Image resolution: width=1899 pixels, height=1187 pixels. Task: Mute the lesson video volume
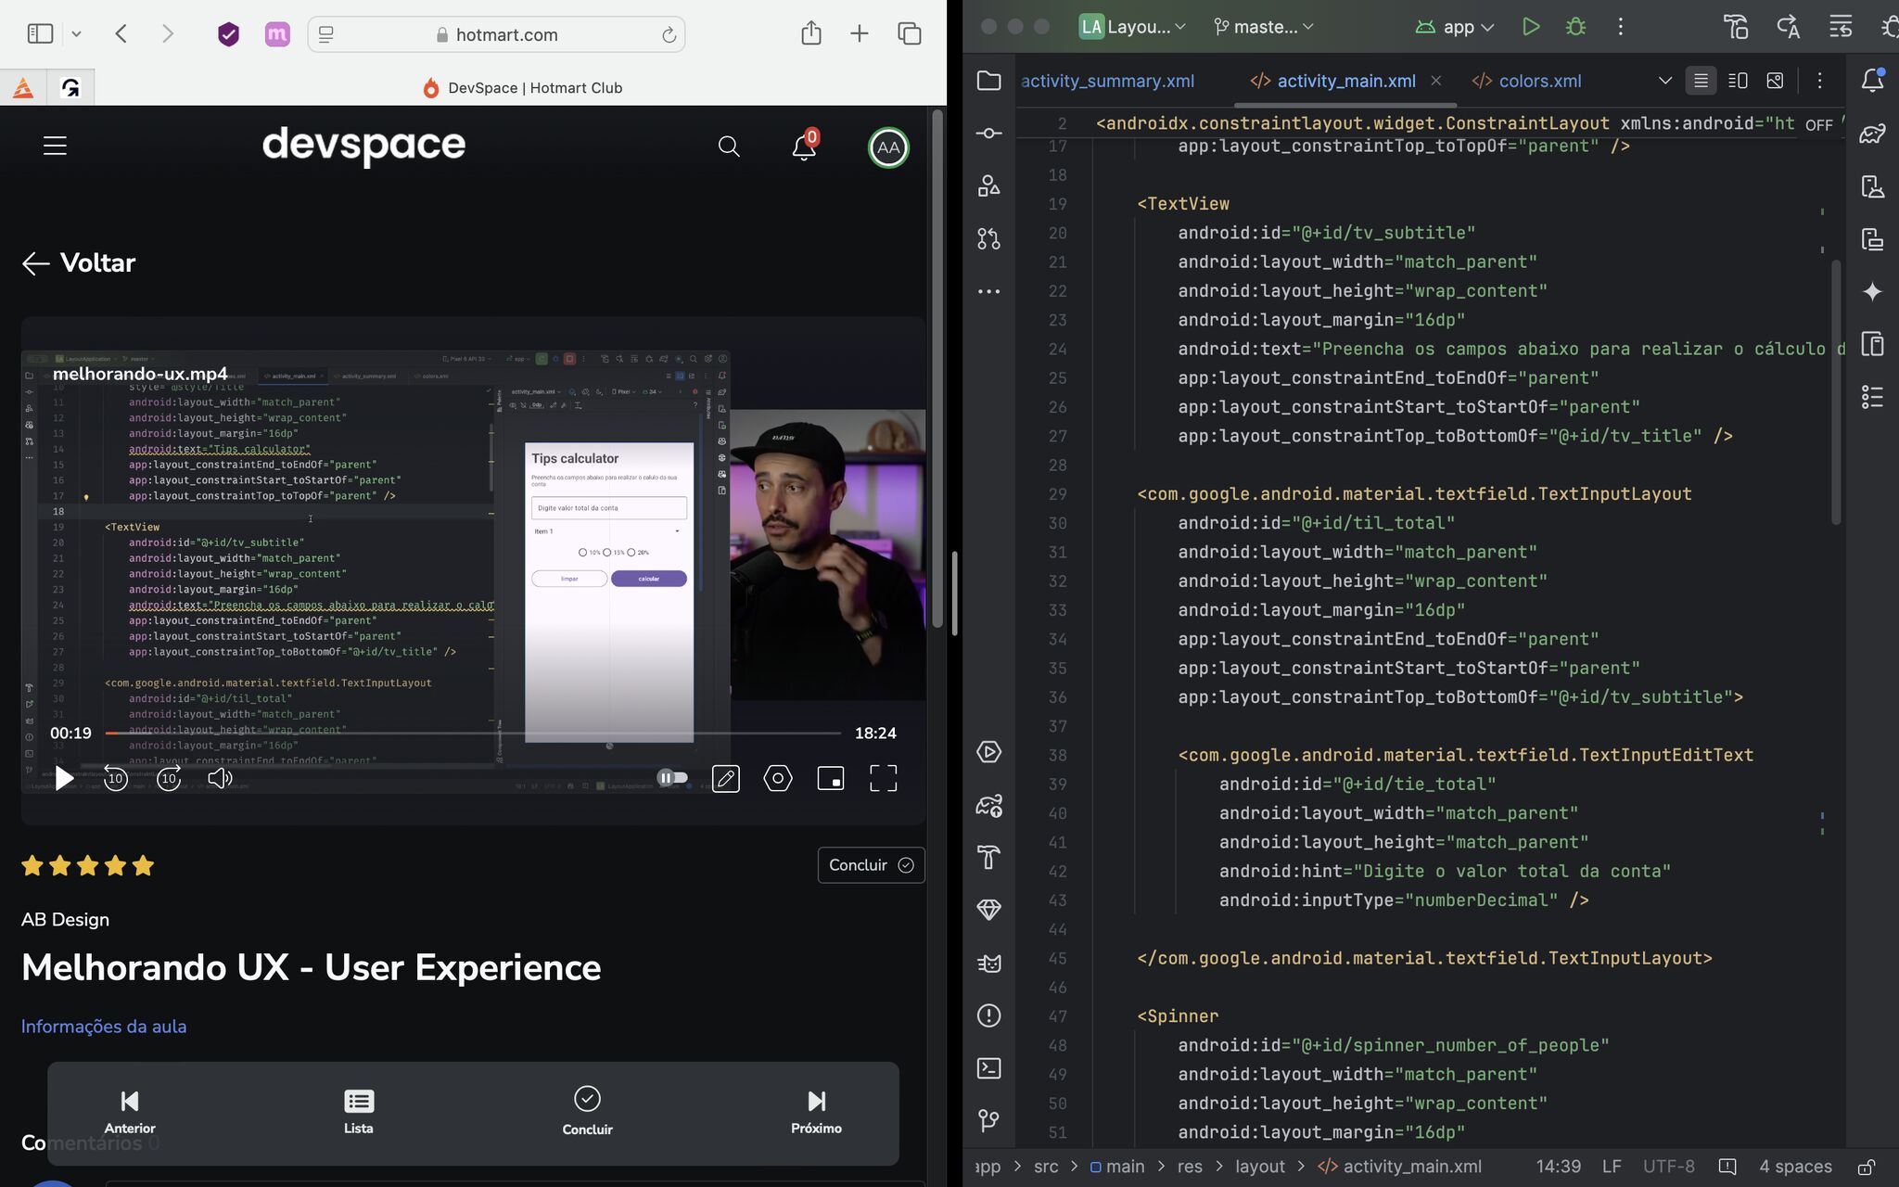coord(220,778)
